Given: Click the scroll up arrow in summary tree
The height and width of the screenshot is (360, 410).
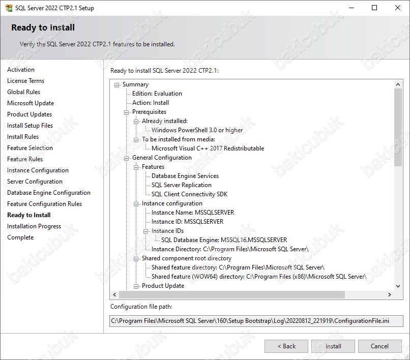Looking at the screenshot, I should point(398,84).
